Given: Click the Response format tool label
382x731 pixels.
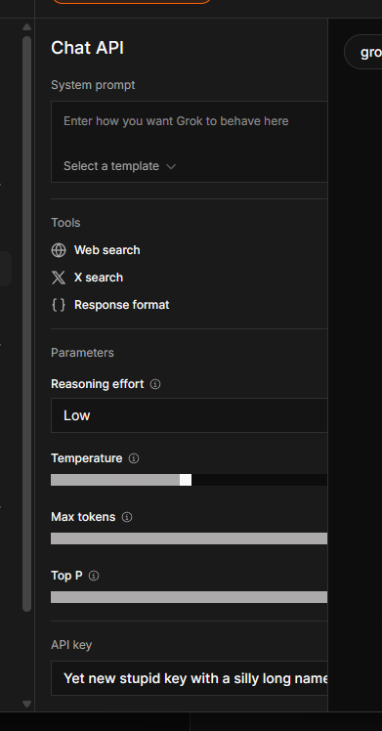Looking at the screenshot, I should click(121, 305).
